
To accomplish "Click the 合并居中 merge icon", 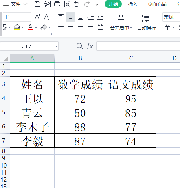I will pos(121,18).
